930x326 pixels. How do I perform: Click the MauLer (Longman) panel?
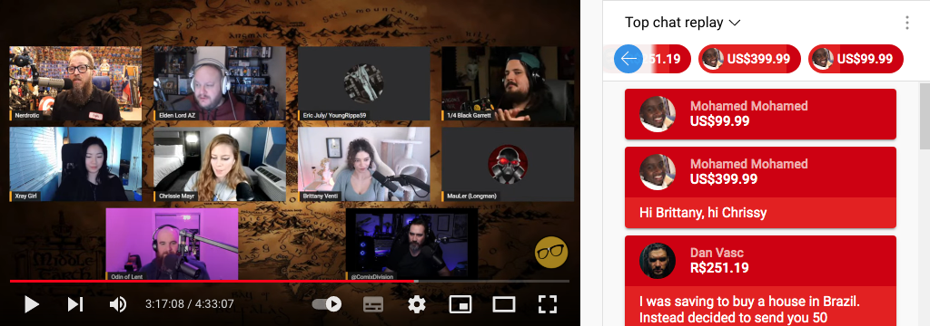[x=508, y=164]
